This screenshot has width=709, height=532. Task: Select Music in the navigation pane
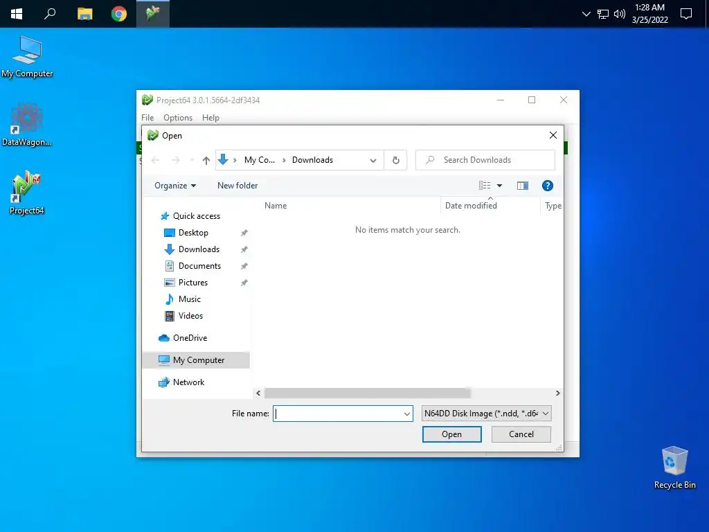click(190, 299)
